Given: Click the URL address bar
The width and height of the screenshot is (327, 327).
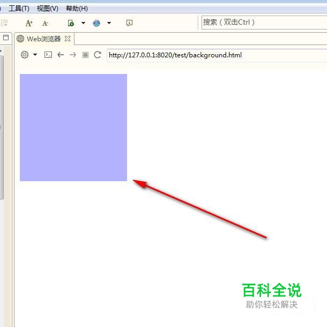Looking at the screenshot, I should click(x=217, y=55).
